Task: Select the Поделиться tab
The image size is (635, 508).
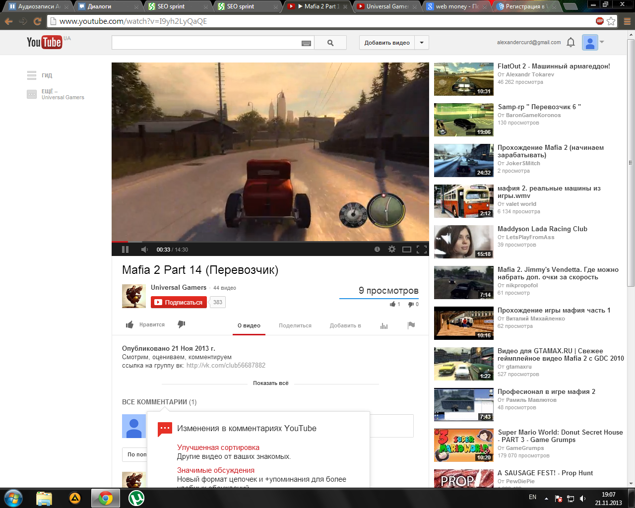Action: click(295, 325)
